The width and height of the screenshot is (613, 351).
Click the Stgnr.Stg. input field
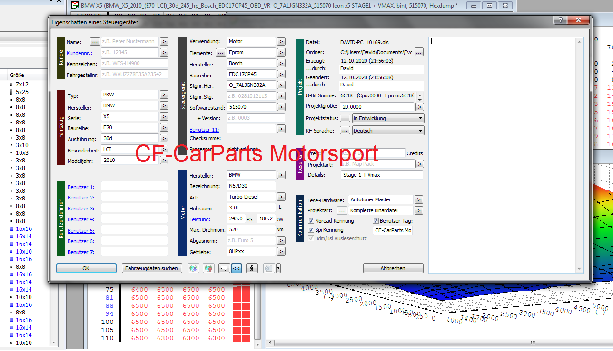[x=251, y=96]
